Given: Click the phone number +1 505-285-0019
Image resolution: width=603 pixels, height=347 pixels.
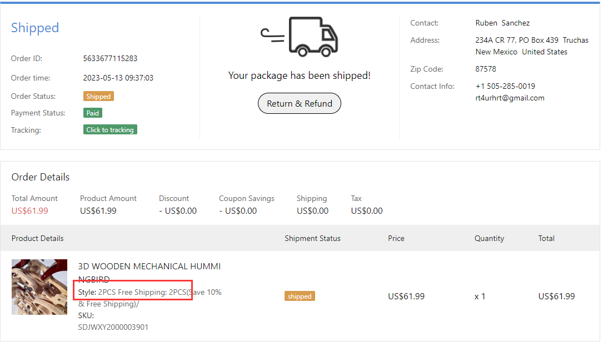Looking at the screenshot, I should [505, 86].
